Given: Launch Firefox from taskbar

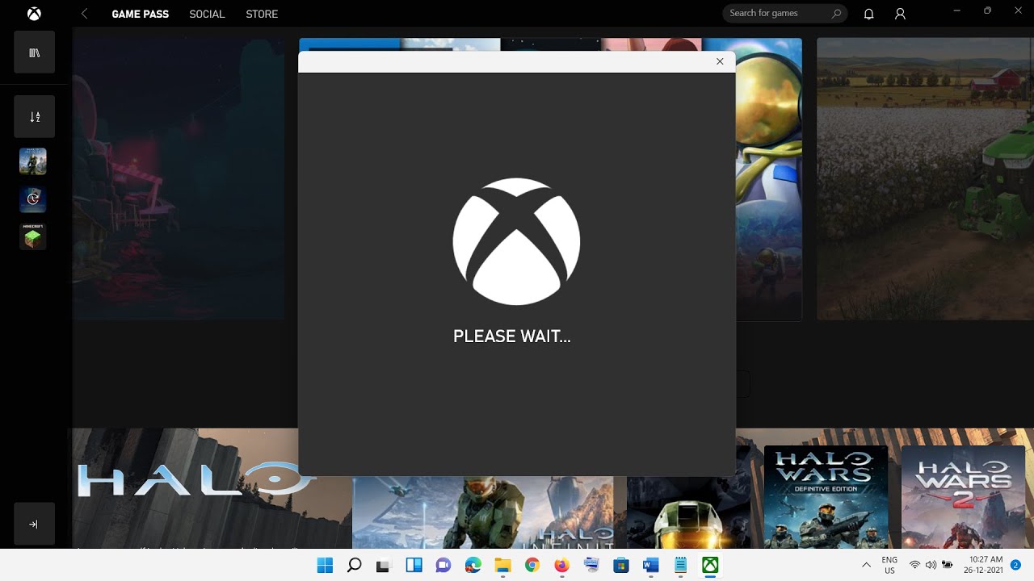Looking at the screenshot, I should coord(561,565).
